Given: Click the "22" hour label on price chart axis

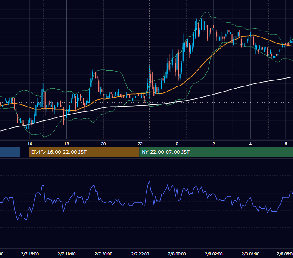Looking at the screenshot, I should click(140, 144).
